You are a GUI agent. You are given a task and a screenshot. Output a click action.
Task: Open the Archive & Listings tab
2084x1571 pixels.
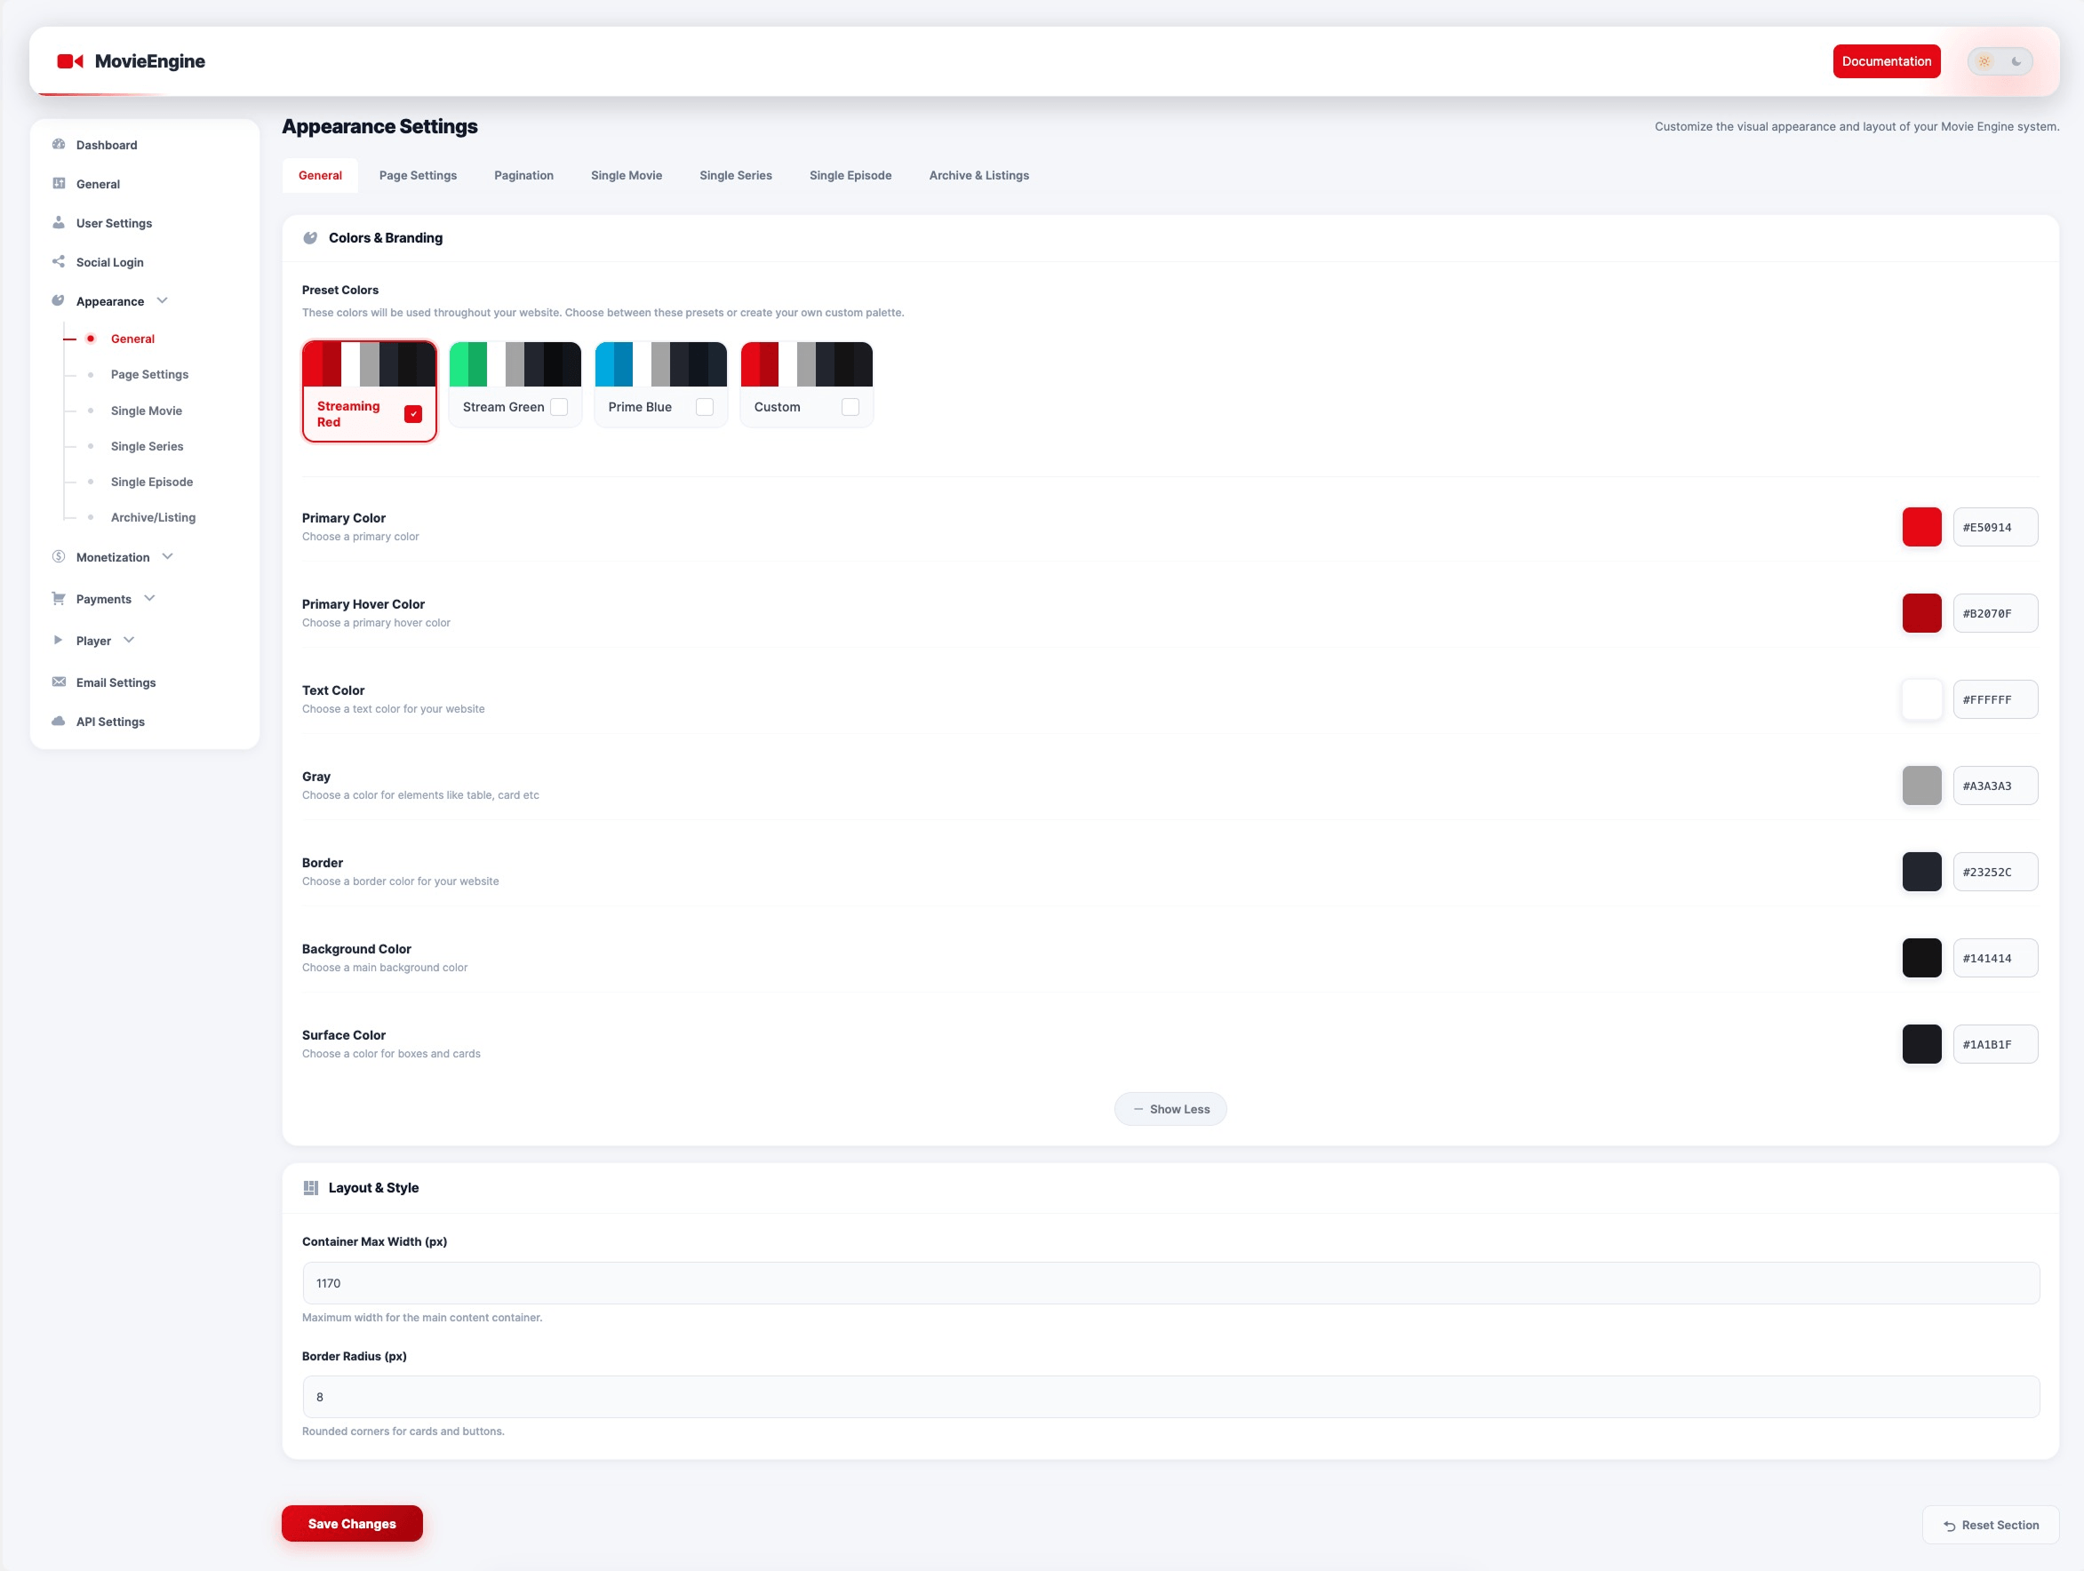tap(978, 175)
